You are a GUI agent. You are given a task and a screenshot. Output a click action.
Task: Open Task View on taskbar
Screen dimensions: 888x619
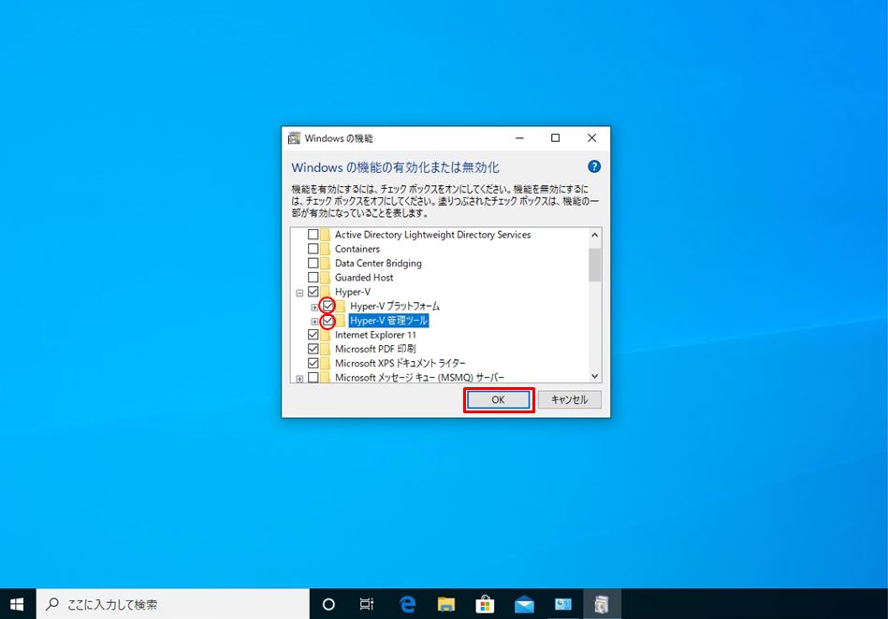[x=367, y=604]
